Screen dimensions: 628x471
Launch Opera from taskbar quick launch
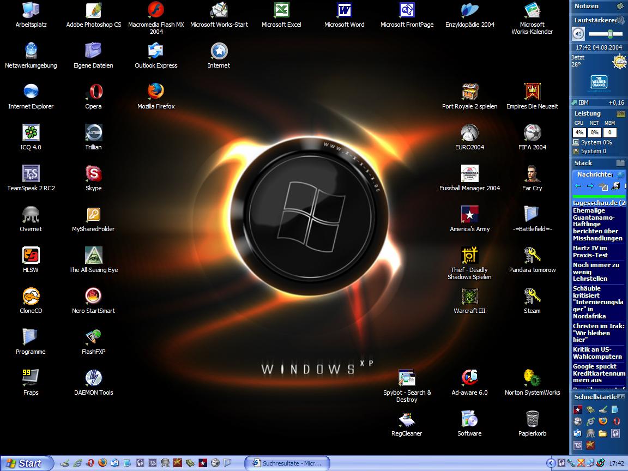click(x=90, y=463)
